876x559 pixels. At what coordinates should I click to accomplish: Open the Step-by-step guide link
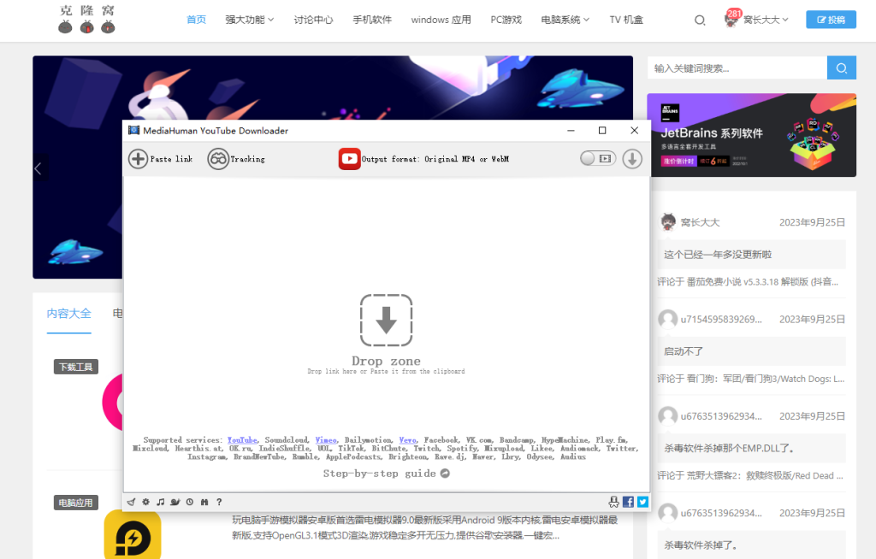tap(386, 474)
